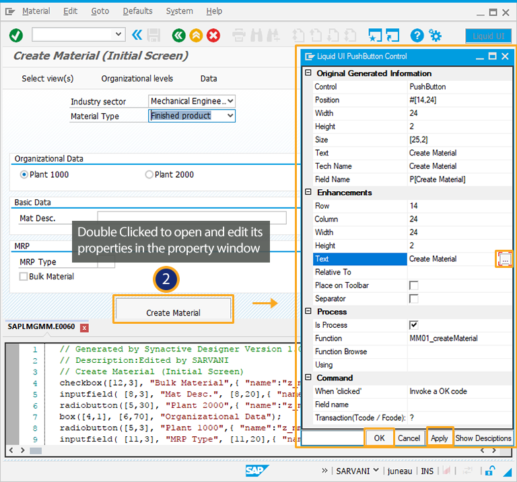517x482 pixels.
Task: Click the Liquid UI button
Action: 488,36
